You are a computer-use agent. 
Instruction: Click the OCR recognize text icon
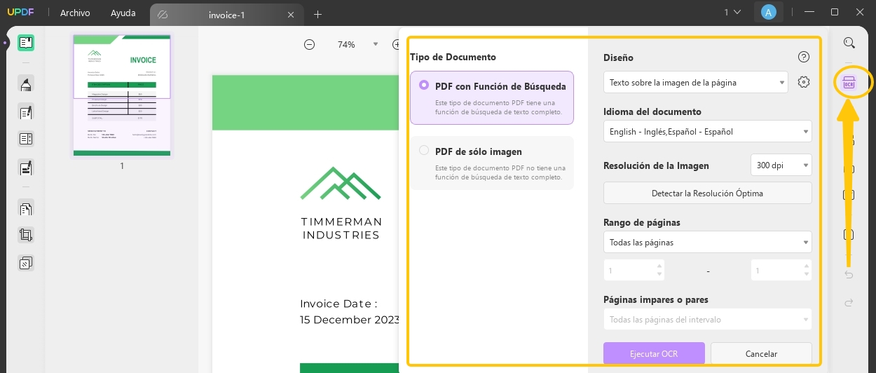(849, 83)
